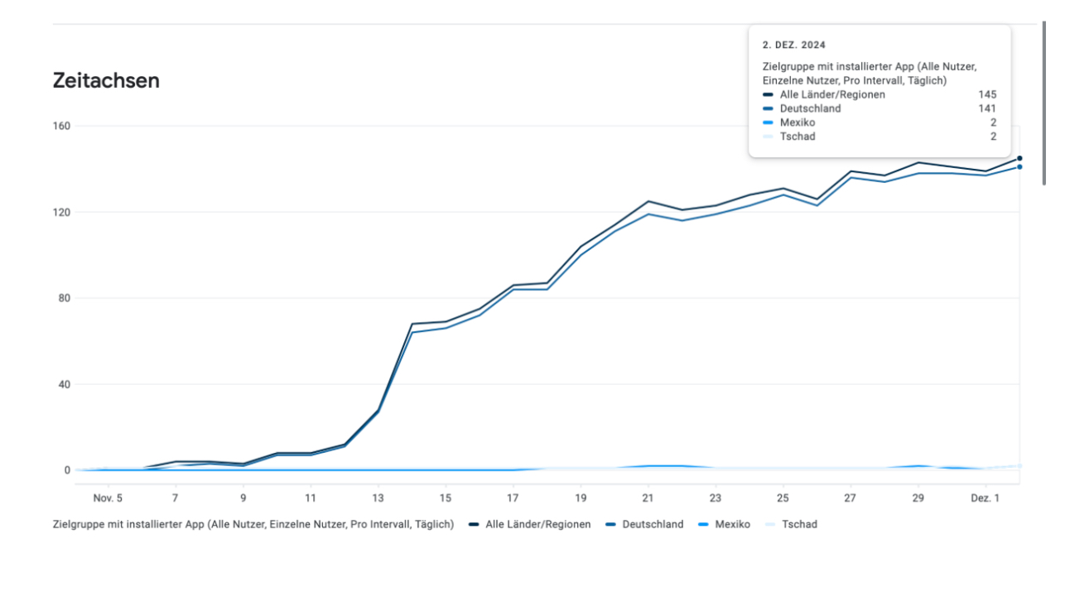Screen dimensions: 1070x592
Task: Click the Nov. 5 date on the x-axis
Action: pos(108,498)
